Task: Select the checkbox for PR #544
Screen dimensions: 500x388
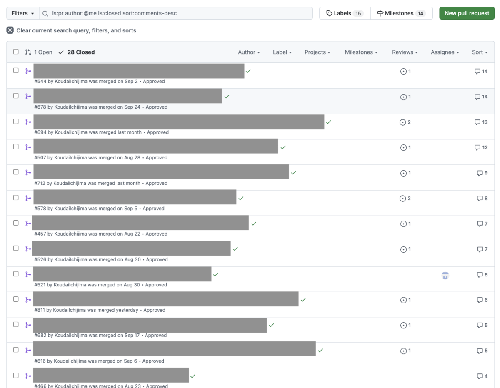Action: click(x=16, y=70)
